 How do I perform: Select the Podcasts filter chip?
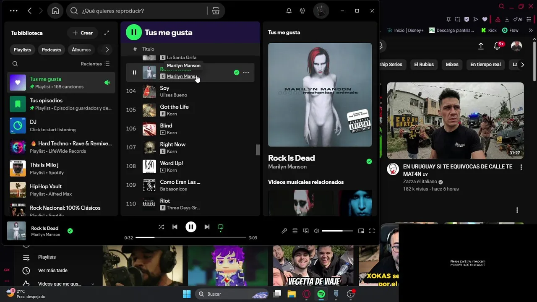pos(52,49)
